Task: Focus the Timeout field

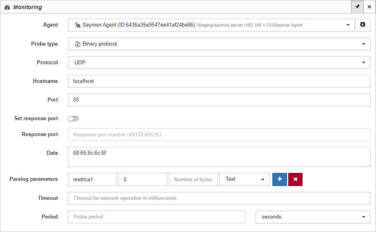Action: coord(219,198)
